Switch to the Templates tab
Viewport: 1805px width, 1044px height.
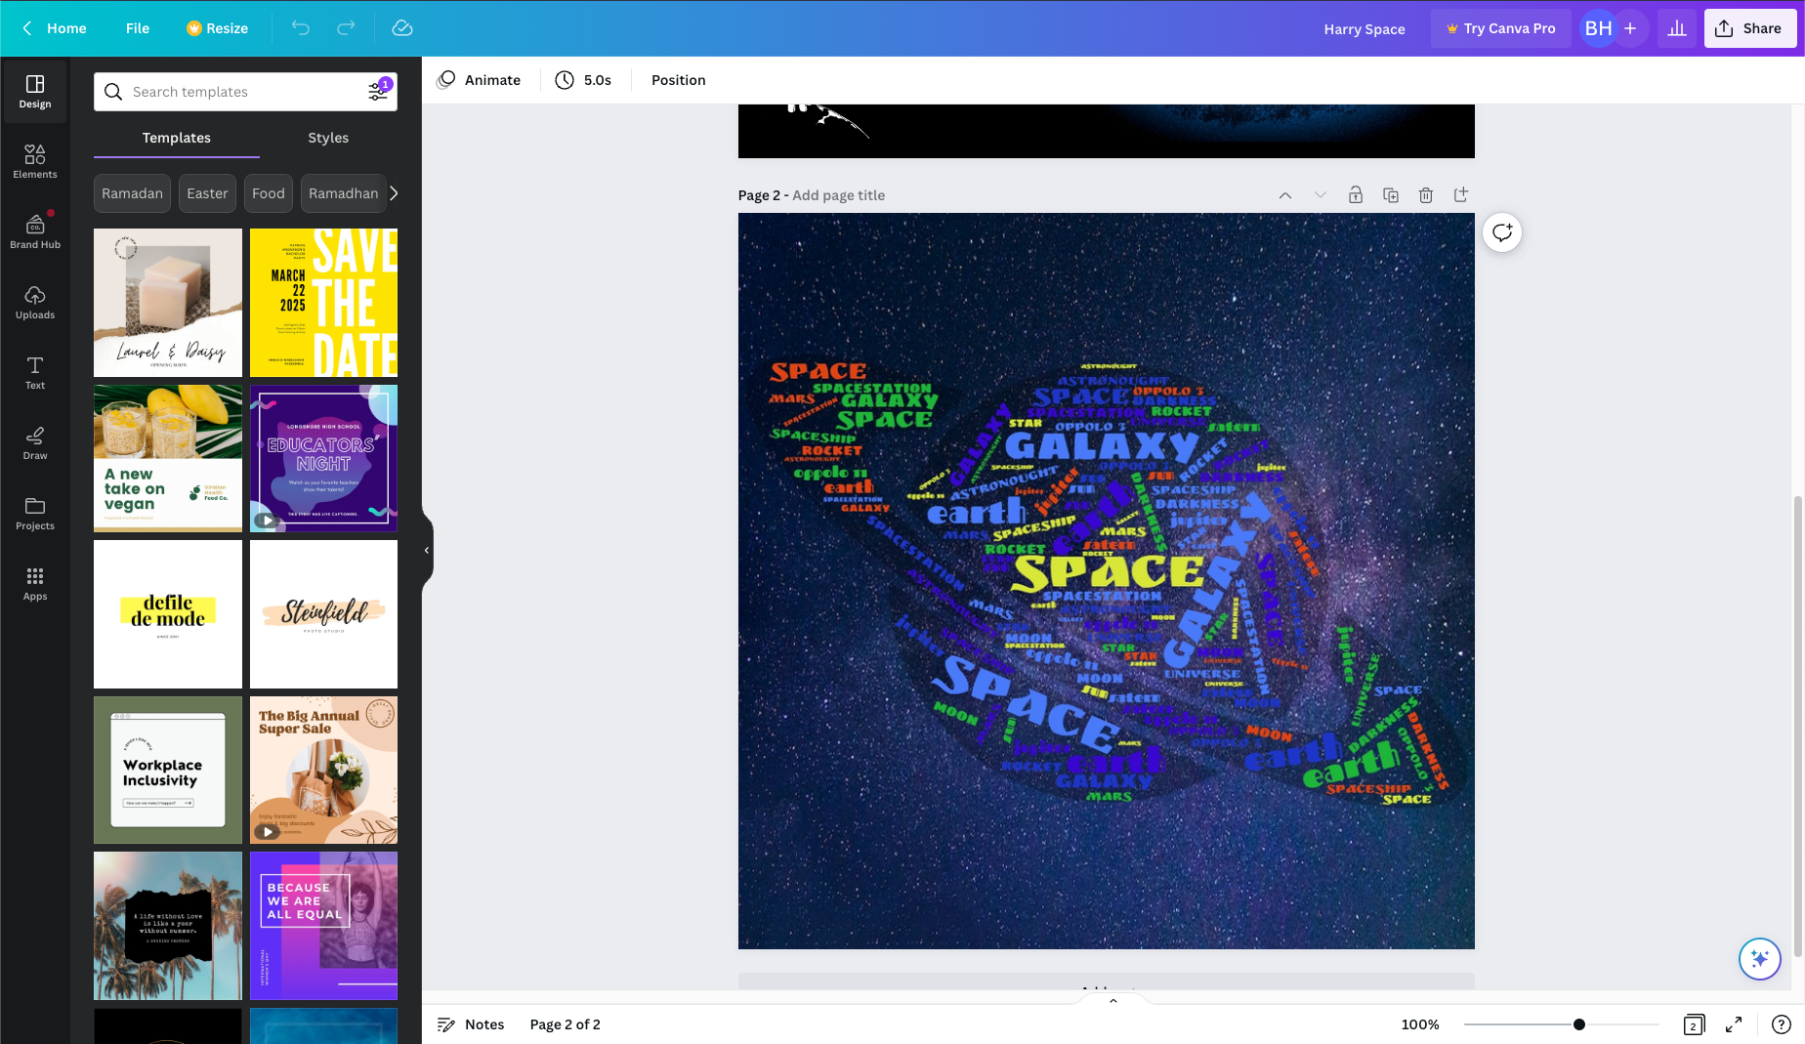click(177, 138)
